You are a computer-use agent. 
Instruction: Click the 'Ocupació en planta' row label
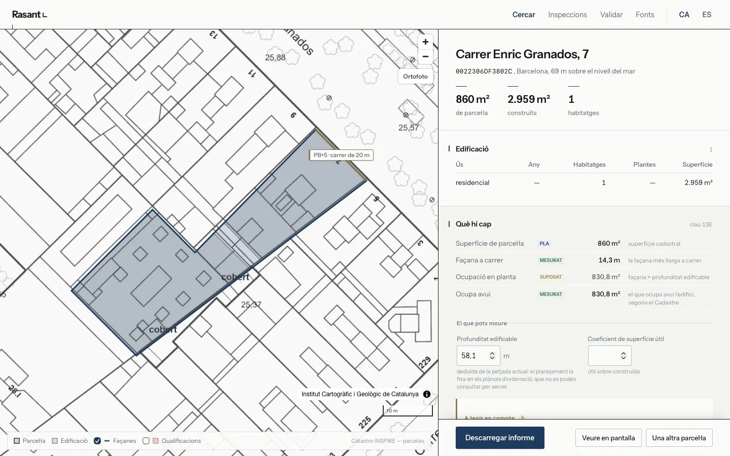(486, 277)
